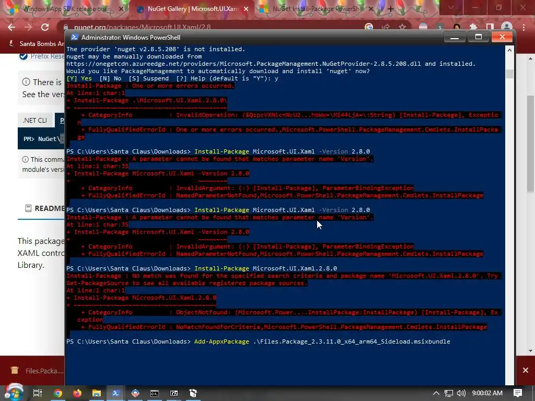Click the 'Get-PackageSource to see all available' line
Viewport: 535px width, 401px height.
pos(187,283)
